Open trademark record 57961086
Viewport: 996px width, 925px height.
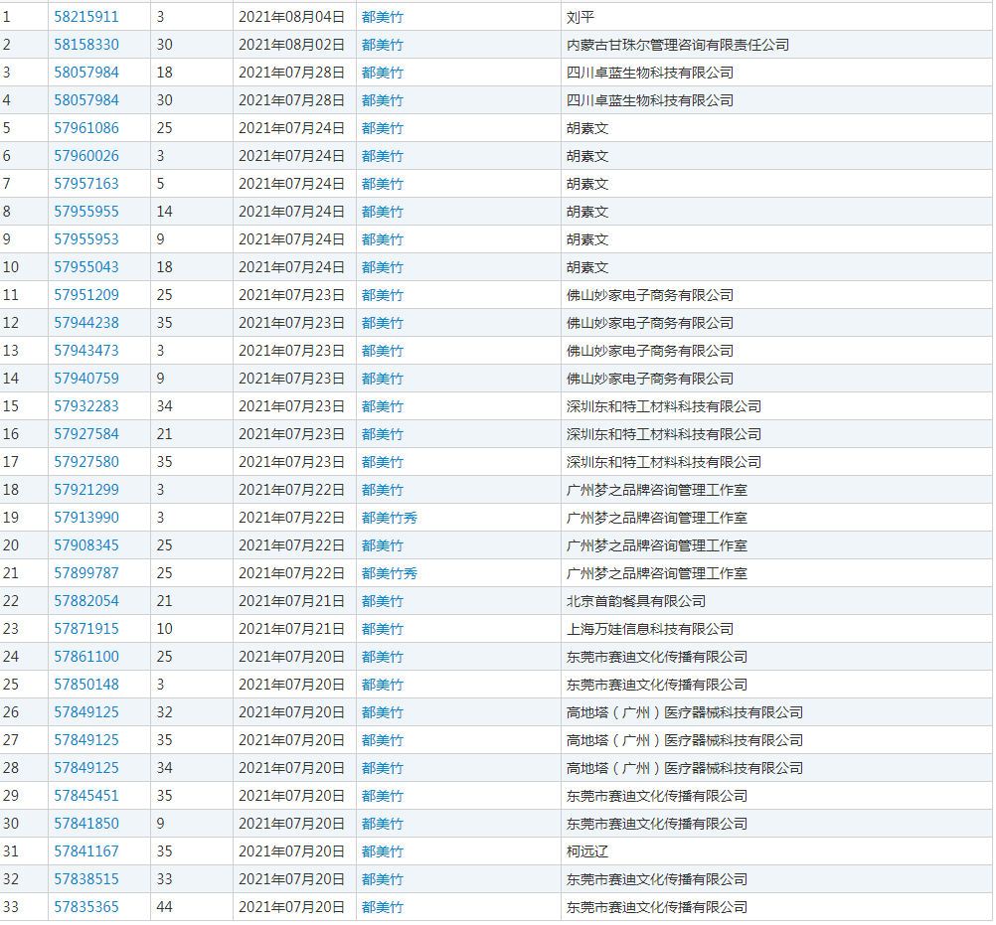(86, 128)
